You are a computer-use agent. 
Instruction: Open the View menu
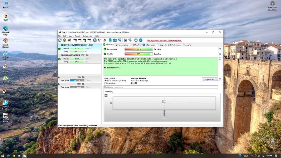point(71,36)
